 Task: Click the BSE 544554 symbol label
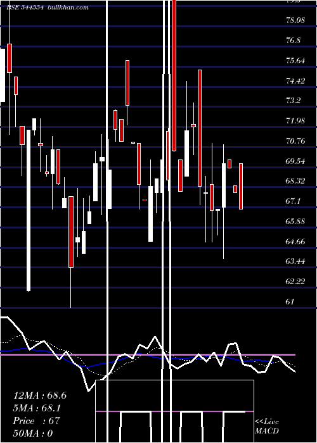coord(25,8)
